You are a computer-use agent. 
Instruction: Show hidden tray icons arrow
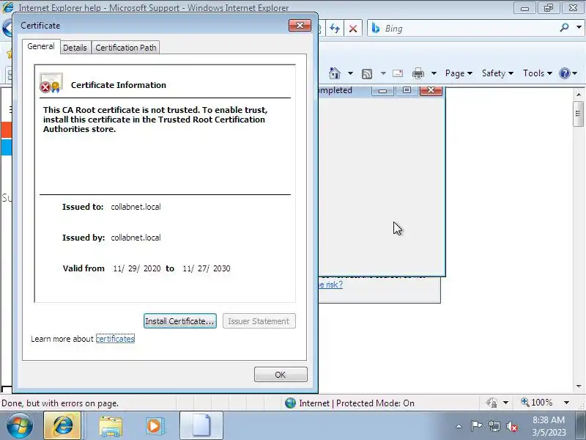click(x=459, y=426)
